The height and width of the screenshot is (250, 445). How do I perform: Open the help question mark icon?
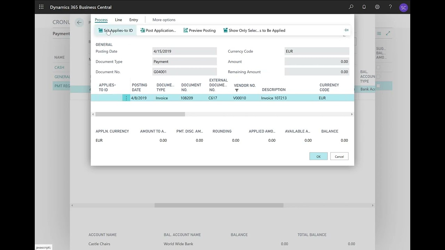point(390,7)
